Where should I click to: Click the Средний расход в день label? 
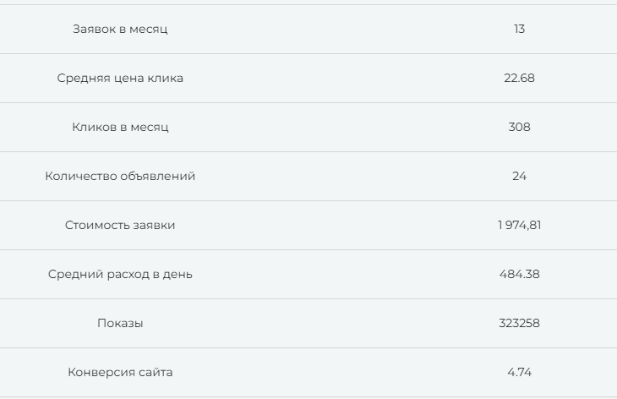[120, 274]
